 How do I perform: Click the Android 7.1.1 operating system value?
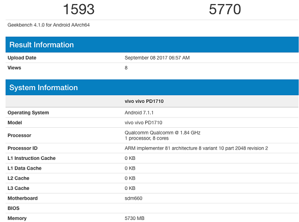[139, 113]
